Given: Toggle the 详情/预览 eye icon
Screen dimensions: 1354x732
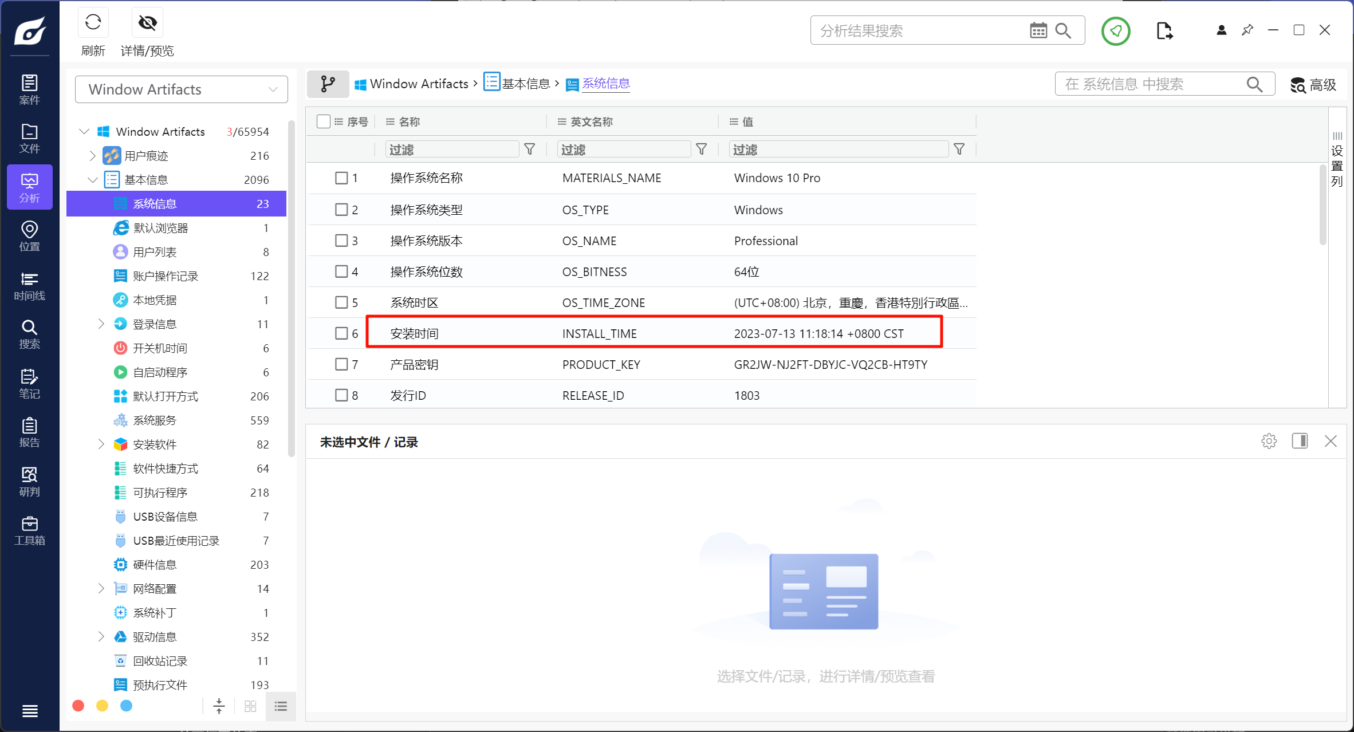Looking at the screenshot, I should pos(147,23).
